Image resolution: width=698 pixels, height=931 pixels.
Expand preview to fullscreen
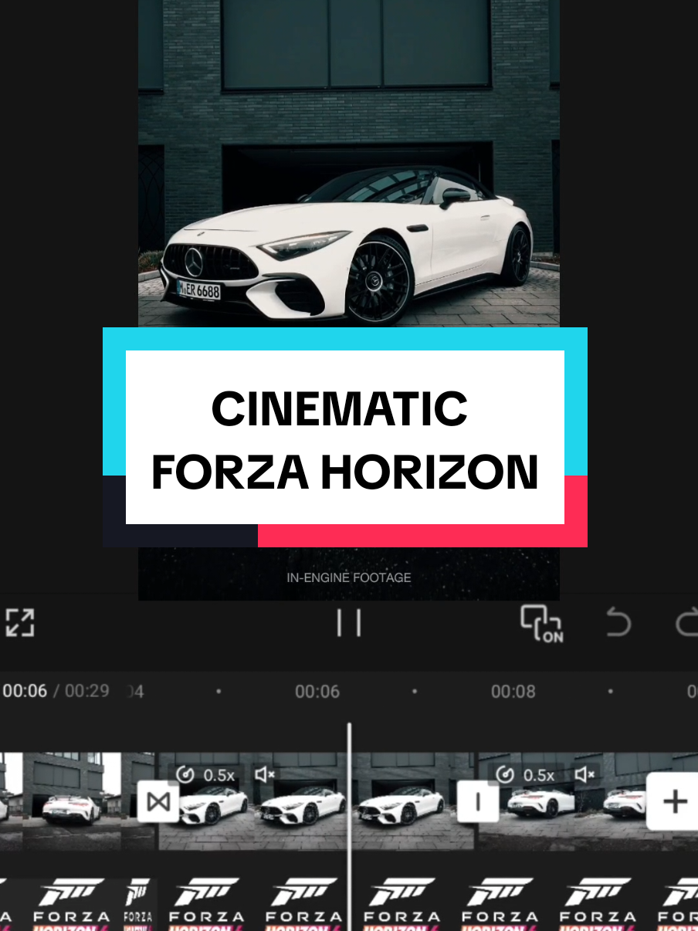tap(19, 622)
